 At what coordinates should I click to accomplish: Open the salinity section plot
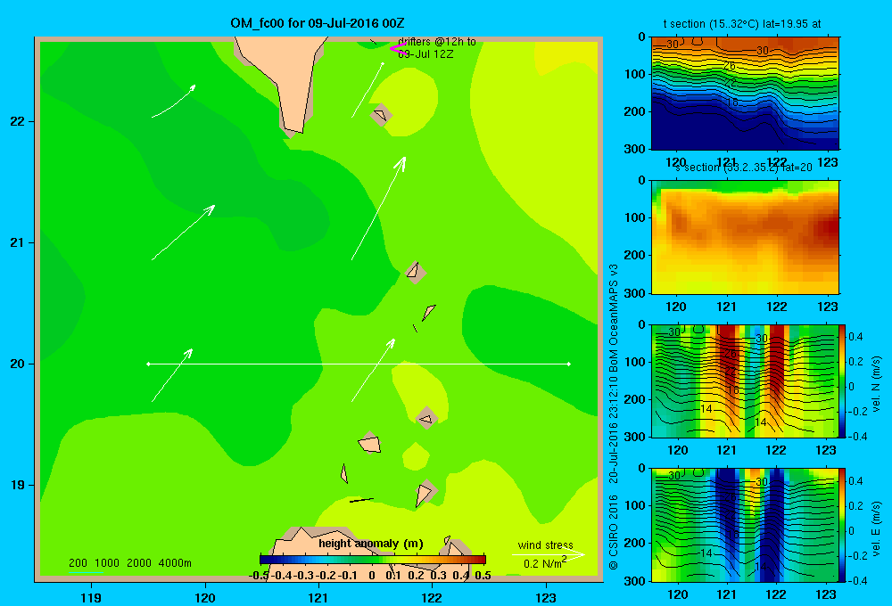tap(745, 237)
